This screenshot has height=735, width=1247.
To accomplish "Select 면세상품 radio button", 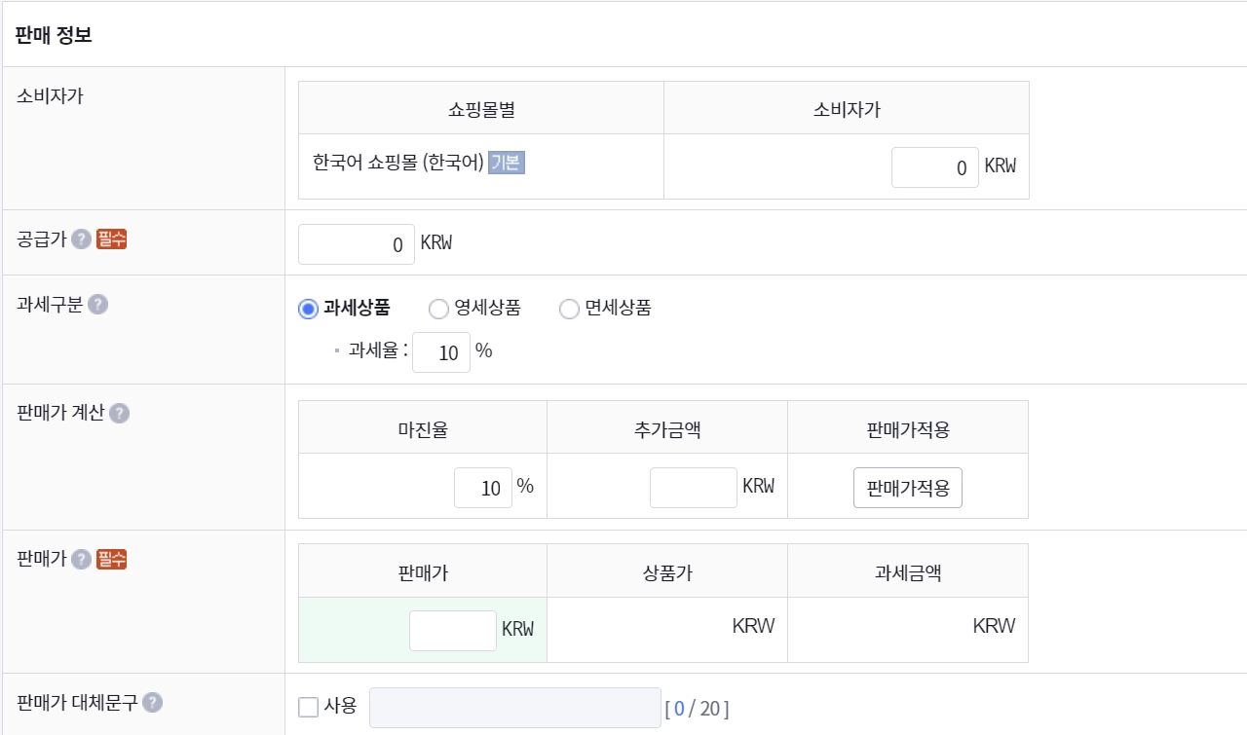I will tap(569, 309).
